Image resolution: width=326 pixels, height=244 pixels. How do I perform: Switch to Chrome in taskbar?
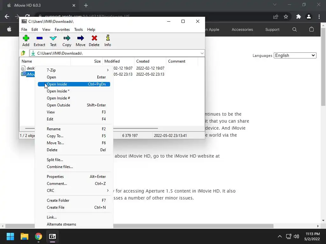[x=39, y=236]
